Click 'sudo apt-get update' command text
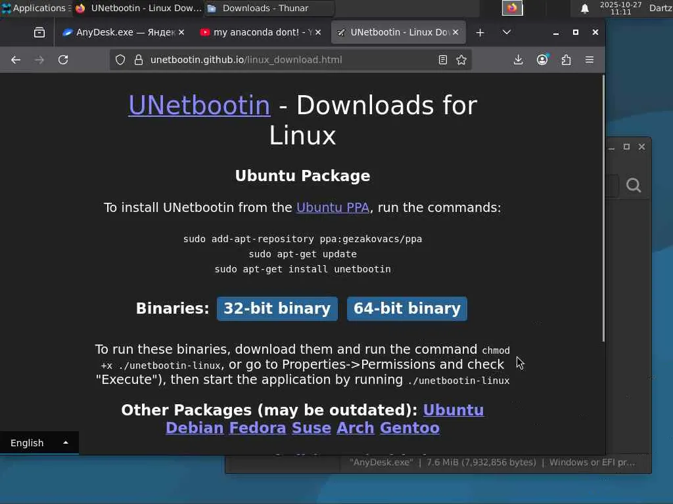This screenshot has height=504, width=673. click(x=302, y=254)
